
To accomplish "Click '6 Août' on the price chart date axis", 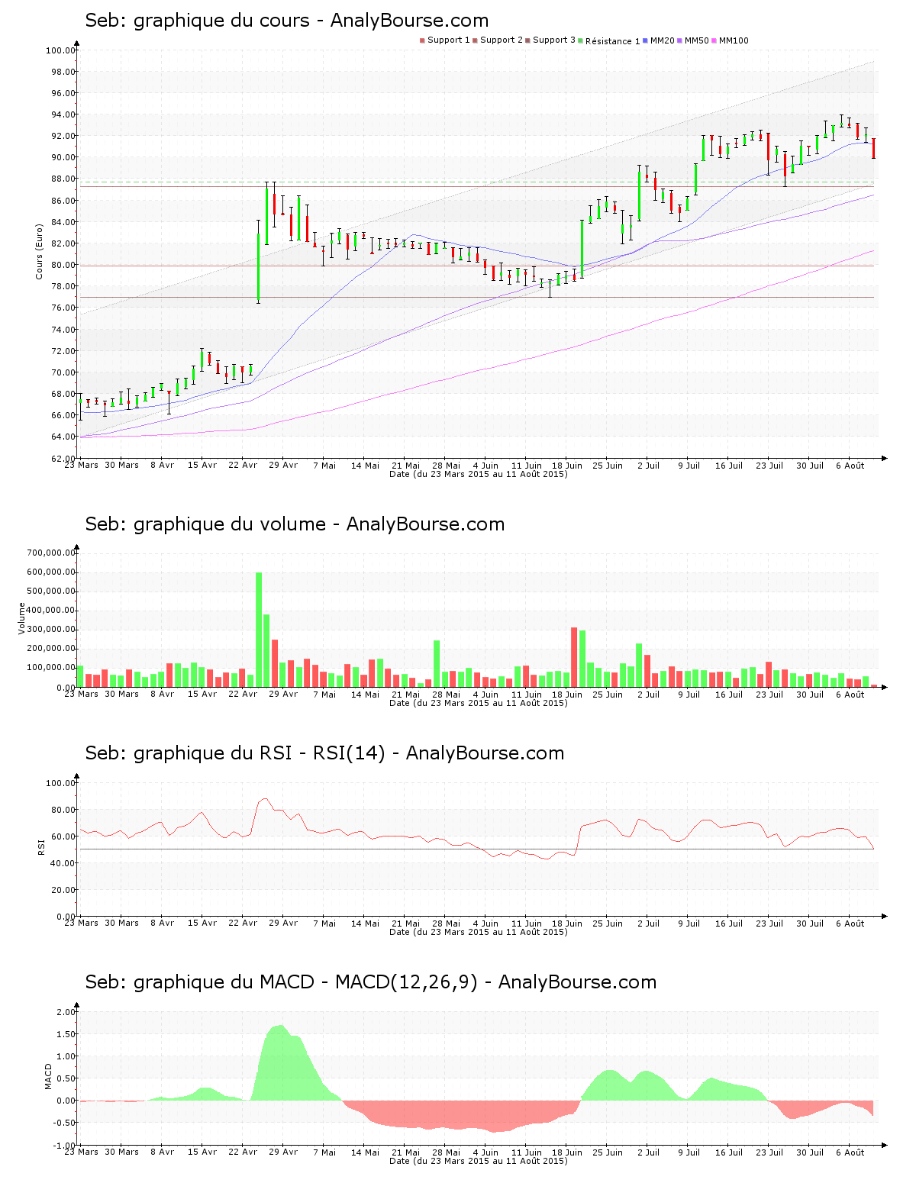I will [850, 465].
